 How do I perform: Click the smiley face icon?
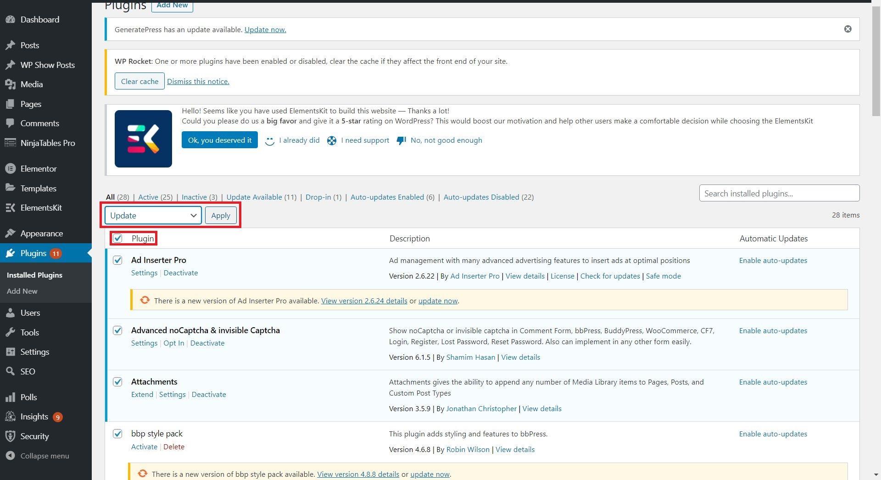click(x=270, y=141)
